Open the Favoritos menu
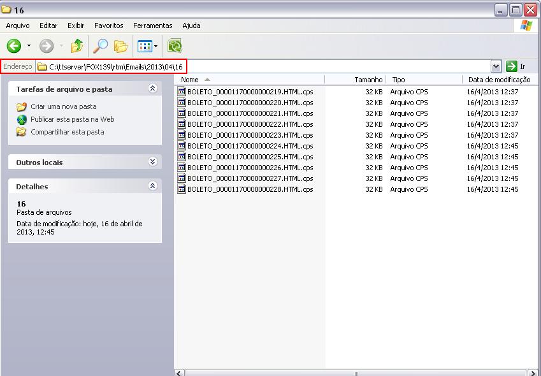This screenshot has width=541, height=376. coord(109,25)
